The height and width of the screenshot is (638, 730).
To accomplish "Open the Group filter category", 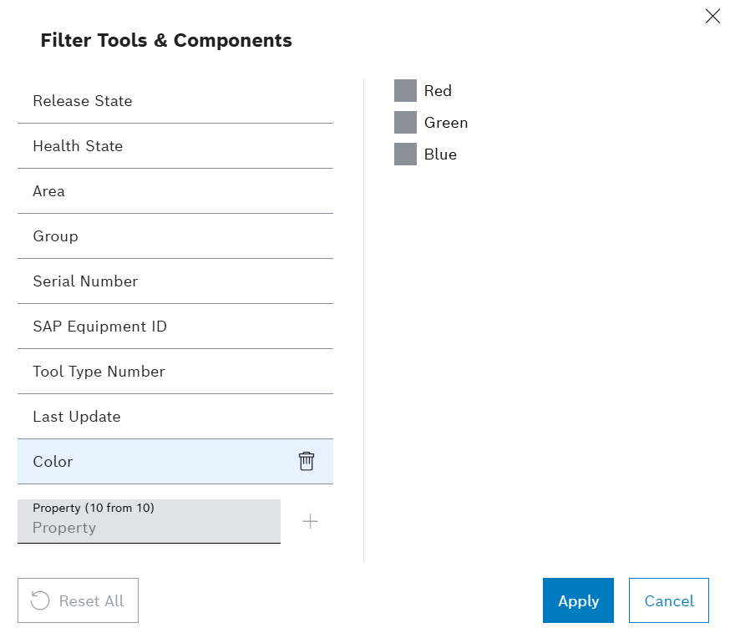I will [x=175, y=236].
